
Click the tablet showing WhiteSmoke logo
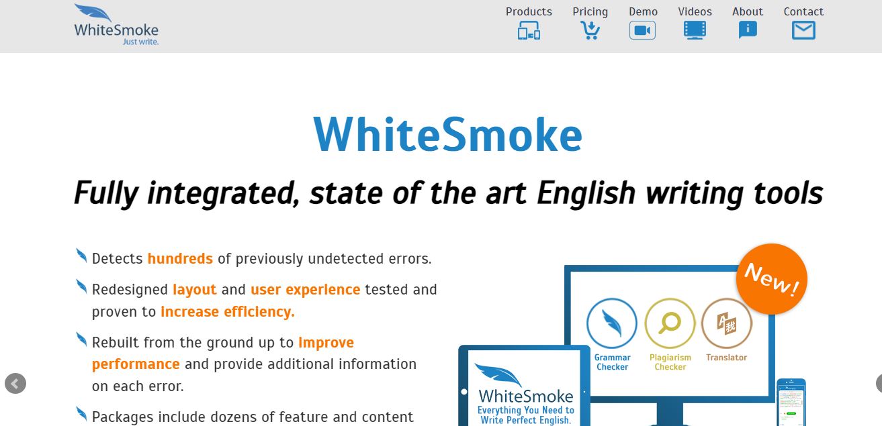pos(524,386)
